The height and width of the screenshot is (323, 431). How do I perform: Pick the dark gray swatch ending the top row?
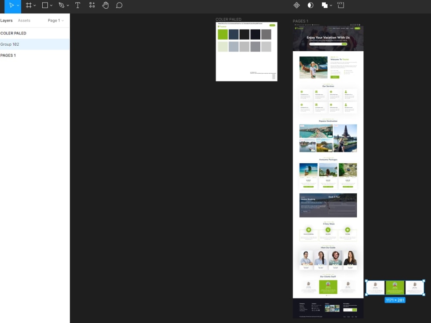coord(266,34)
